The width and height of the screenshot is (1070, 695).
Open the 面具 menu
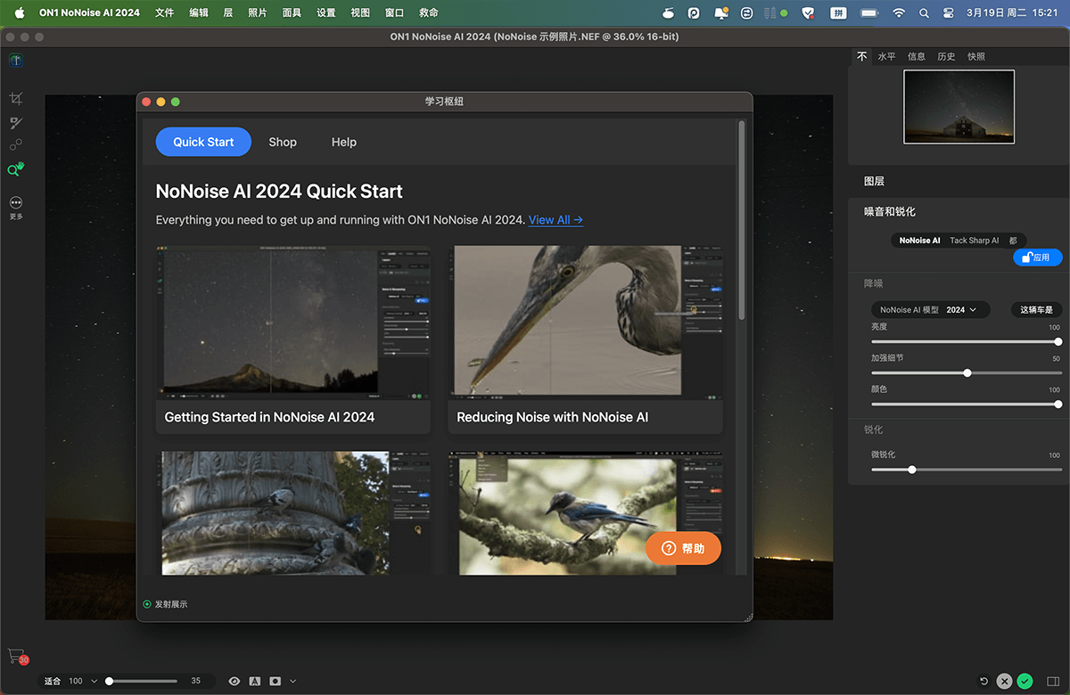292,12
